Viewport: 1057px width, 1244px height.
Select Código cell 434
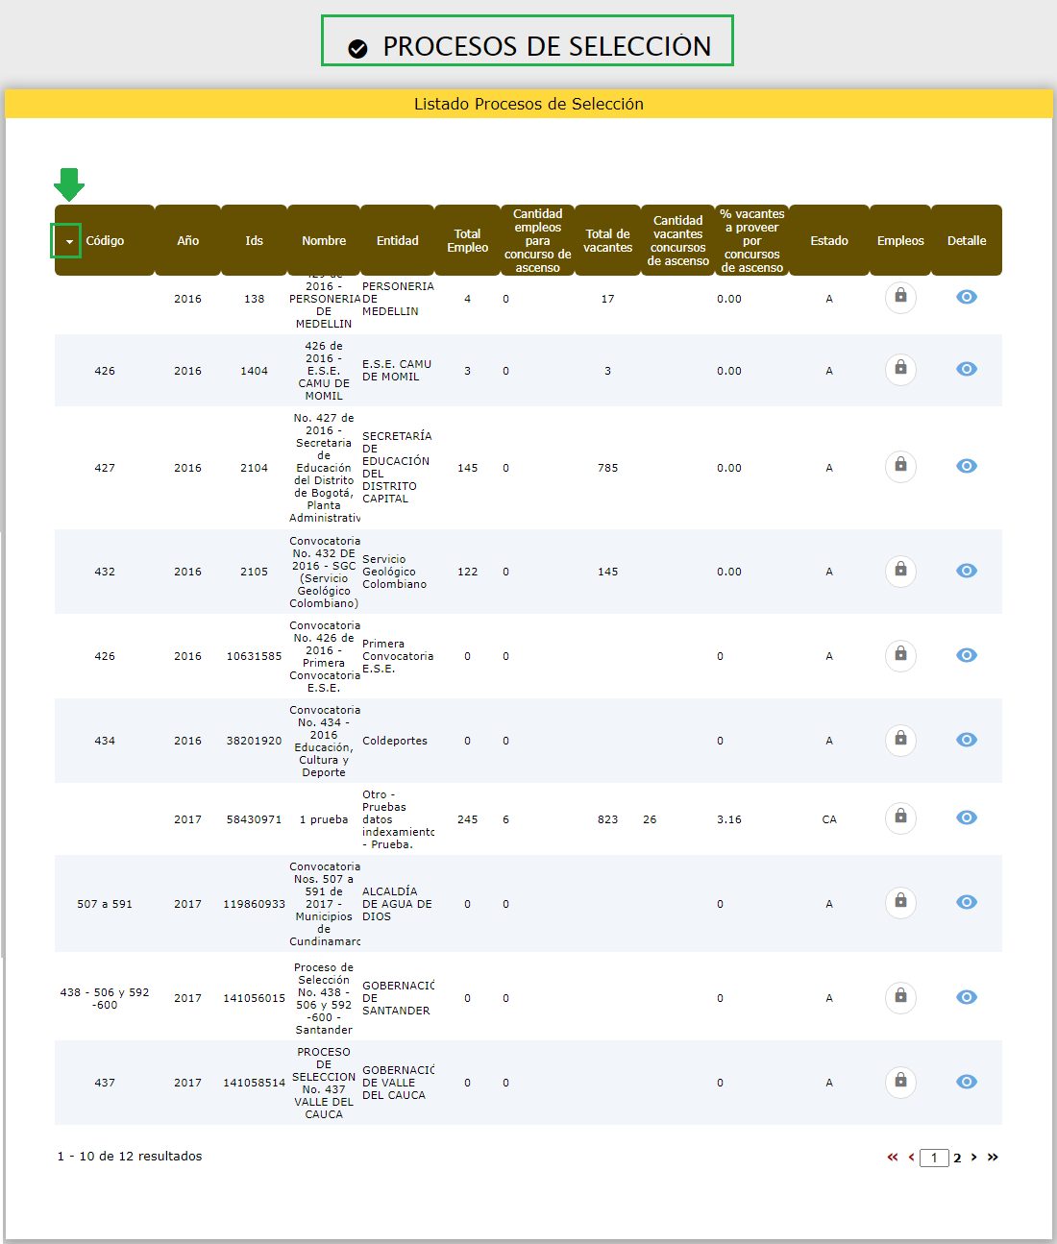coord(105,741)
